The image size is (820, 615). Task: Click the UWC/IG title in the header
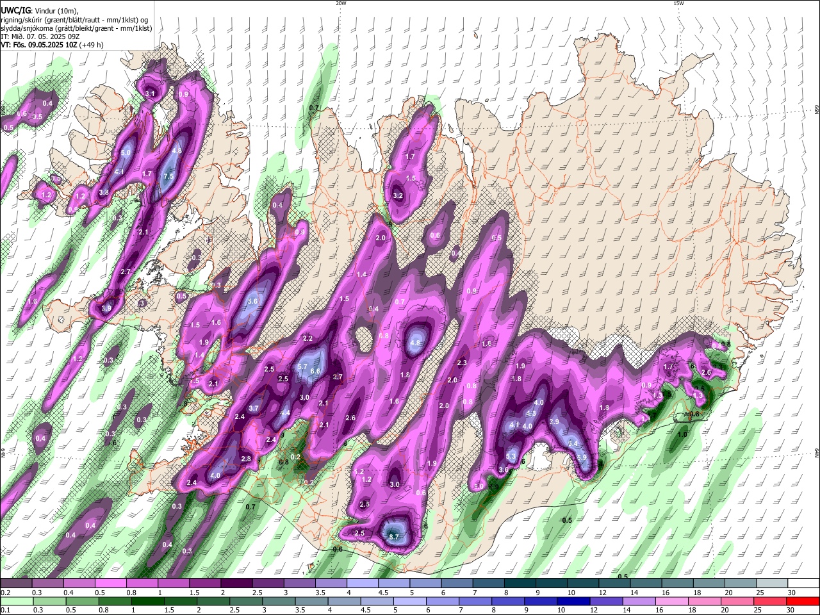(x=15, y=11)
